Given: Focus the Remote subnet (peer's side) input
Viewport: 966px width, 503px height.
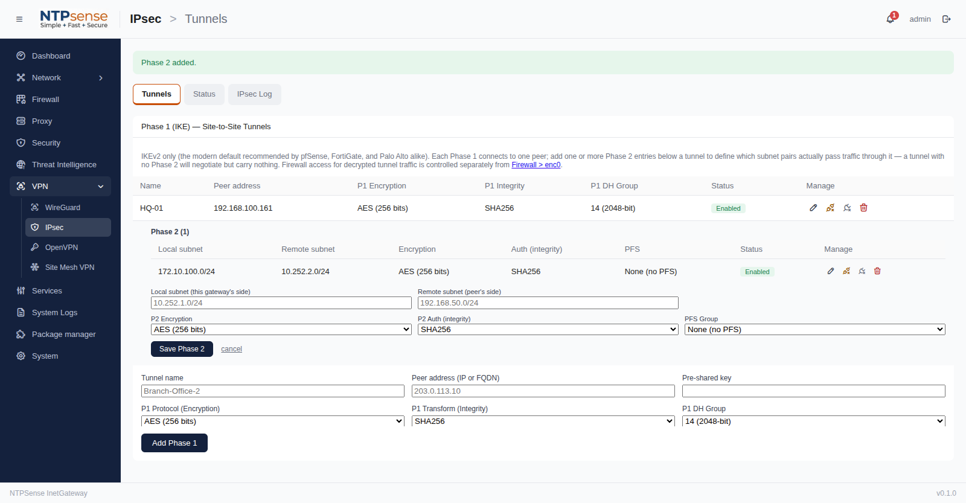Looking at the screenshot, I should (548, 303).
